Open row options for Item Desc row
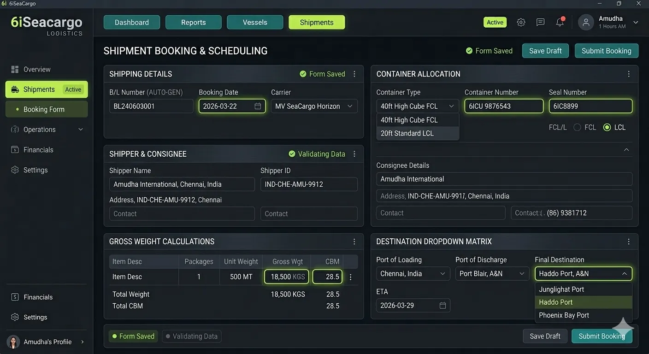The height and width of the screenshot is (354, 649). (351, 277)
